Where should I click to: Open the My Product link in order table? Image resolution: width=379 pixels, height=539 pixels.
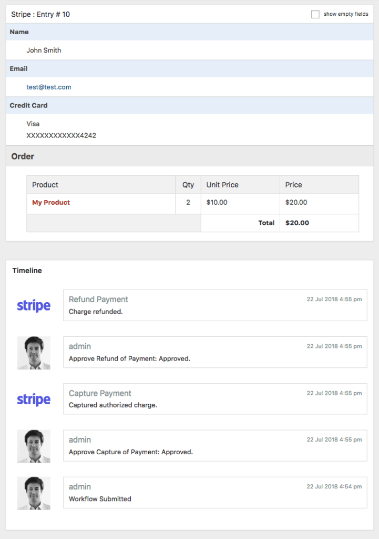click(51, 203)
